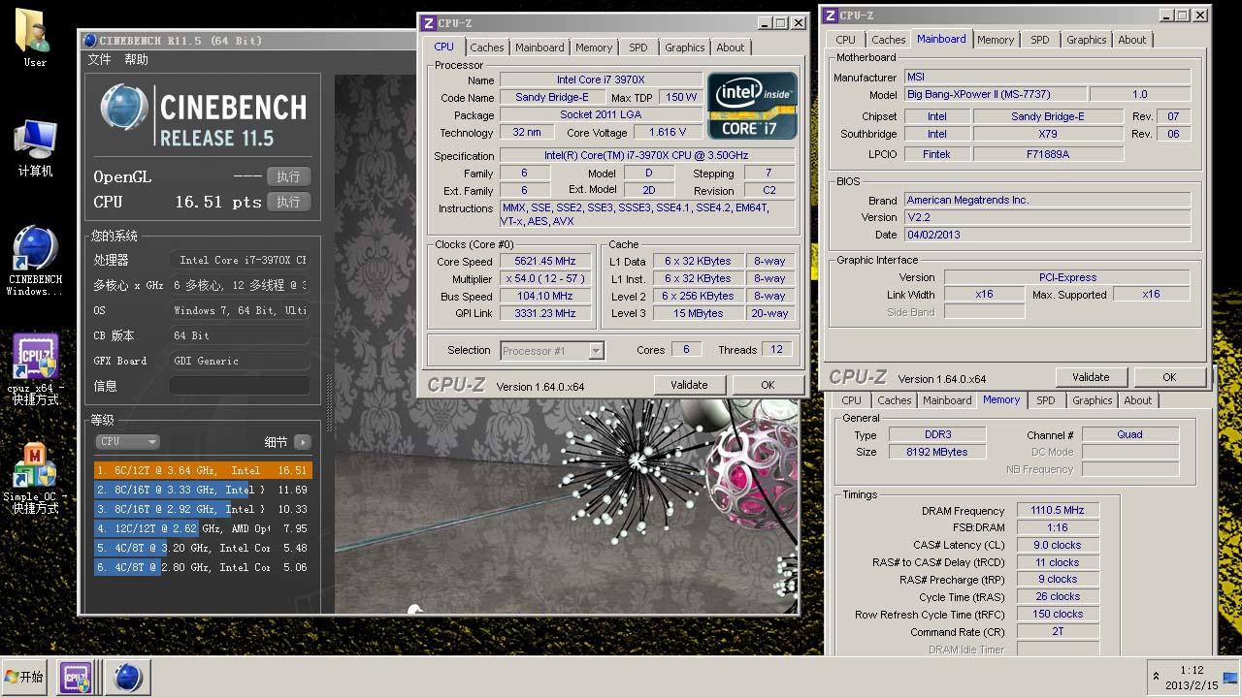Click the CPU-Z Mainboard window title icon
This screenshot has width=1242, height=698.
click(x=830, y=16)
